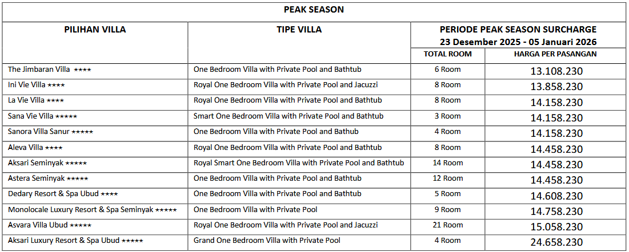Click the HARGA PER PASANGAN header

point(555,54)
